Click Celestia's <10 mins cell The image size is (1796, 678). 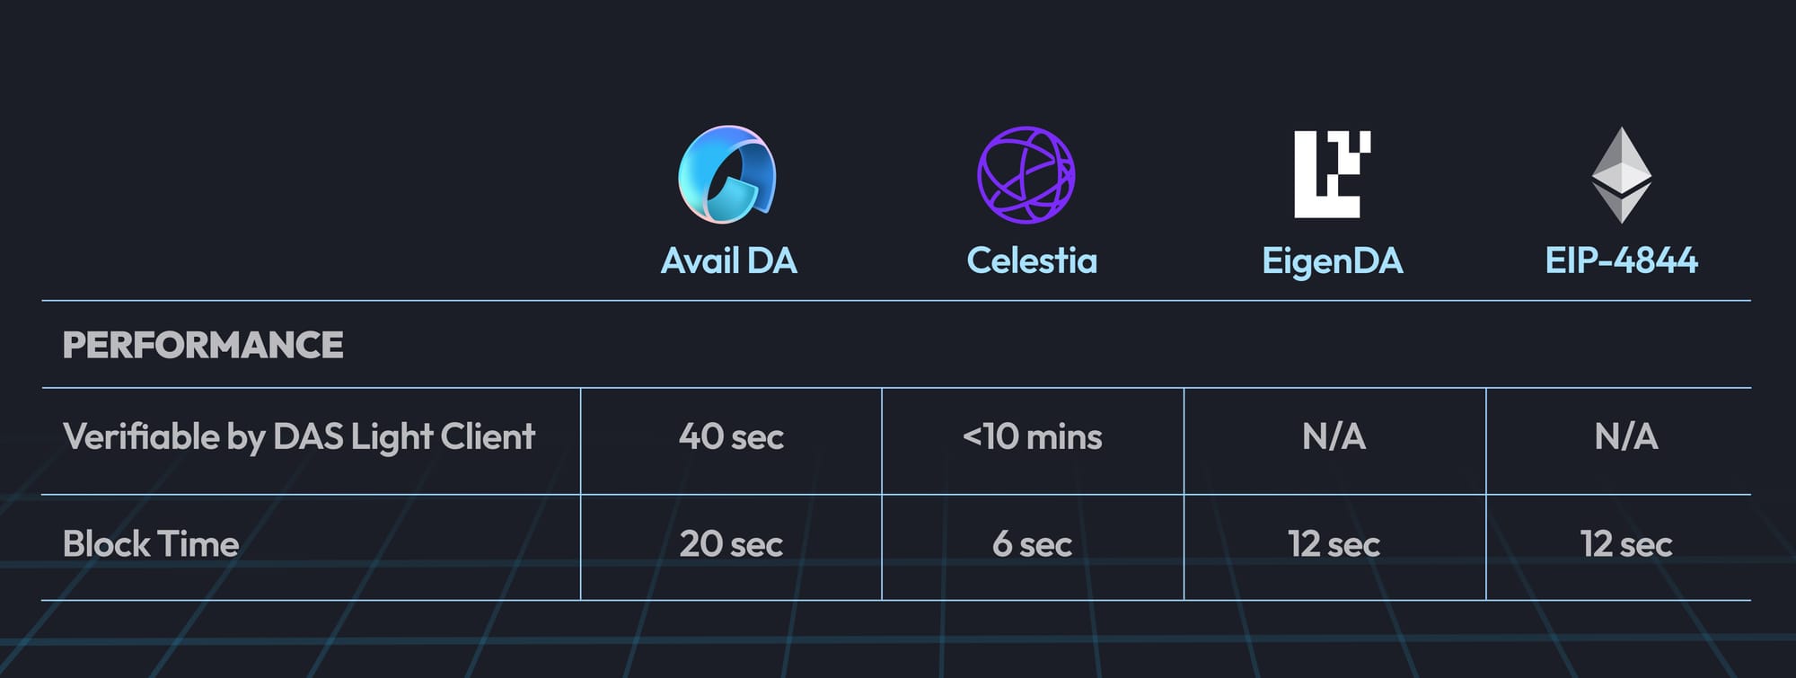coord(1032,437)
